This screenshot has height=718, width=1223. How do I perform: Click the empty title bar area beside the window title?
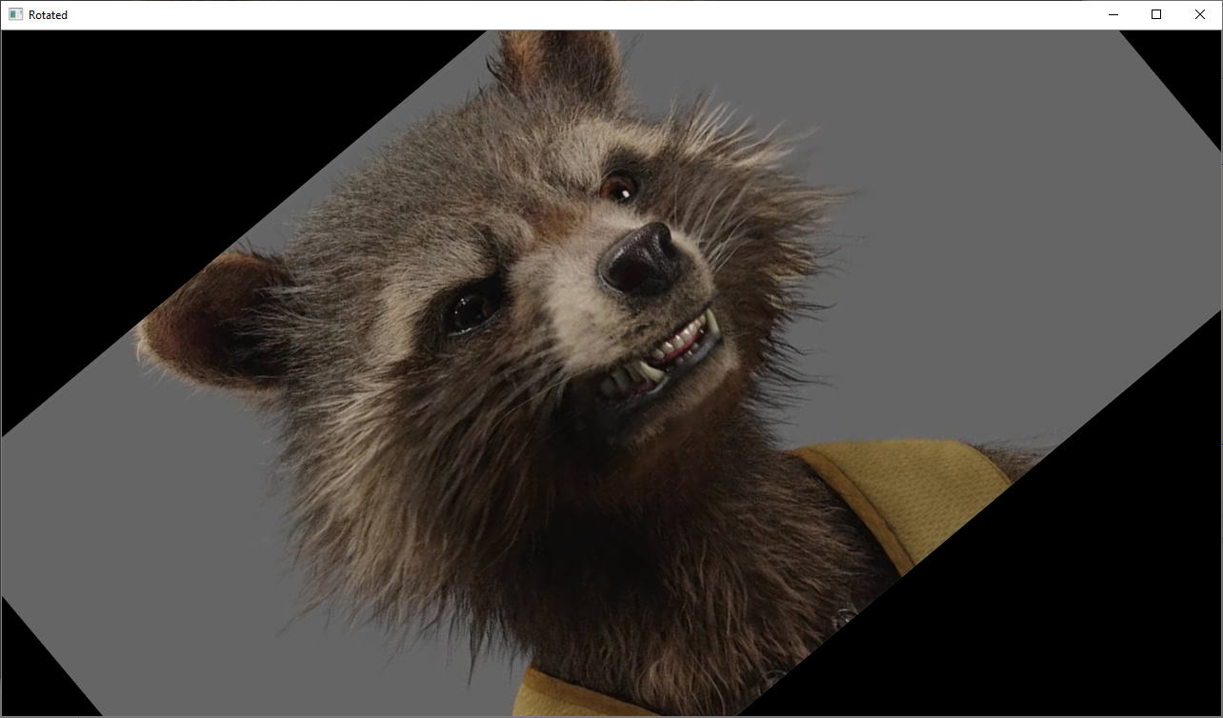coord(571,14)
